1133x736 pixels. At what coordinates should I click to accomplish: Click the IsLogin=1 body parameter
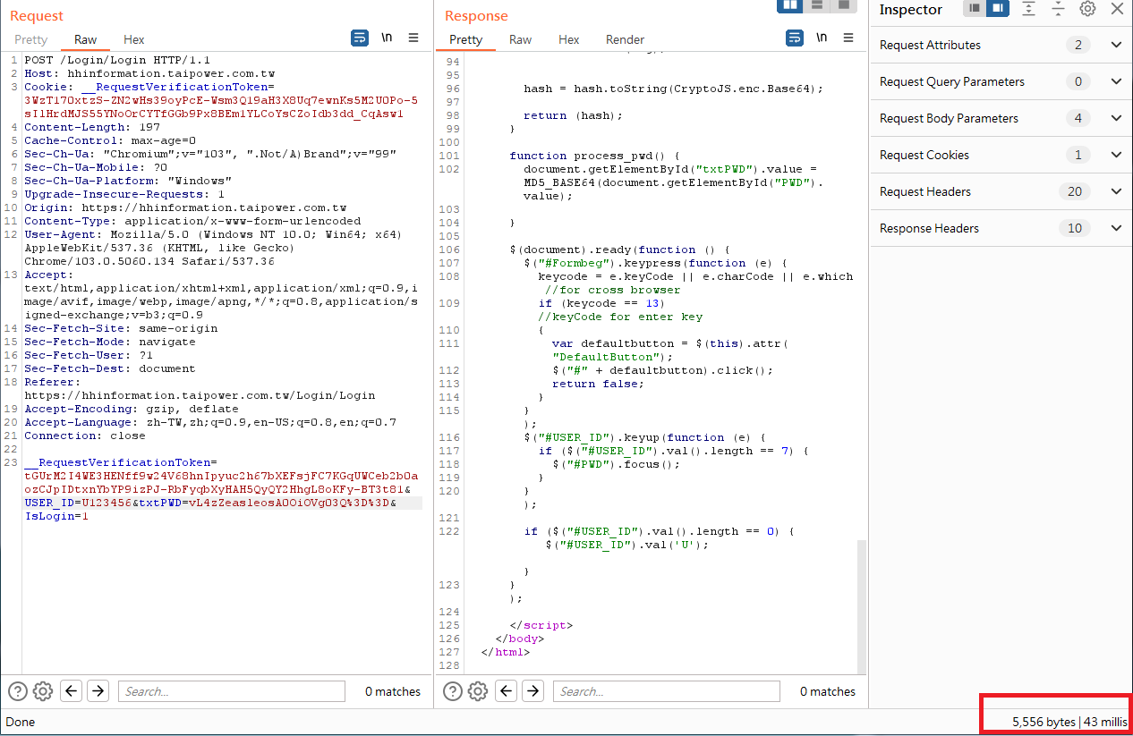coord(56,516)
